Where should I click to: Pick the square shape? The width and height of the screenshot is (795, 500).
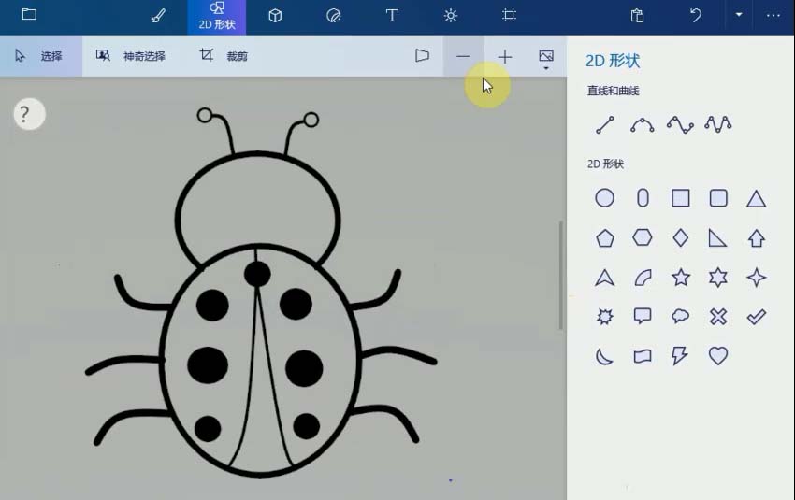[680, 198]
